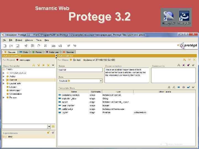Click the Create Constraint icon above Constraints
The height and width of the screenshot is (149, 199).
pos(184,65)
